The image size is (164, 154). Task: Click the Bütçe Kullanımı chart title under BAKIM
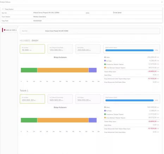click(60, 57)
